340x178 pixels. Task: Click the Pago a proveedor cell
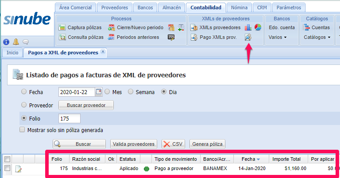(x=174, y=168)
